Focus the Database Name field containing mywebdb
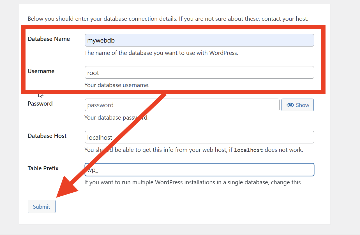The width and height of the screenshot is (360, 235). (199, 40)
